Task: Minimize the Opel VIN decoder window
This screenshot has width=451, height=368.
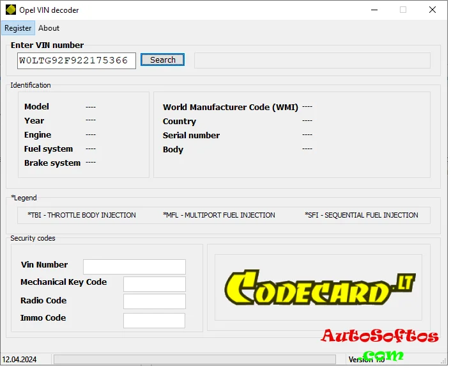Action: click(373, 10)
